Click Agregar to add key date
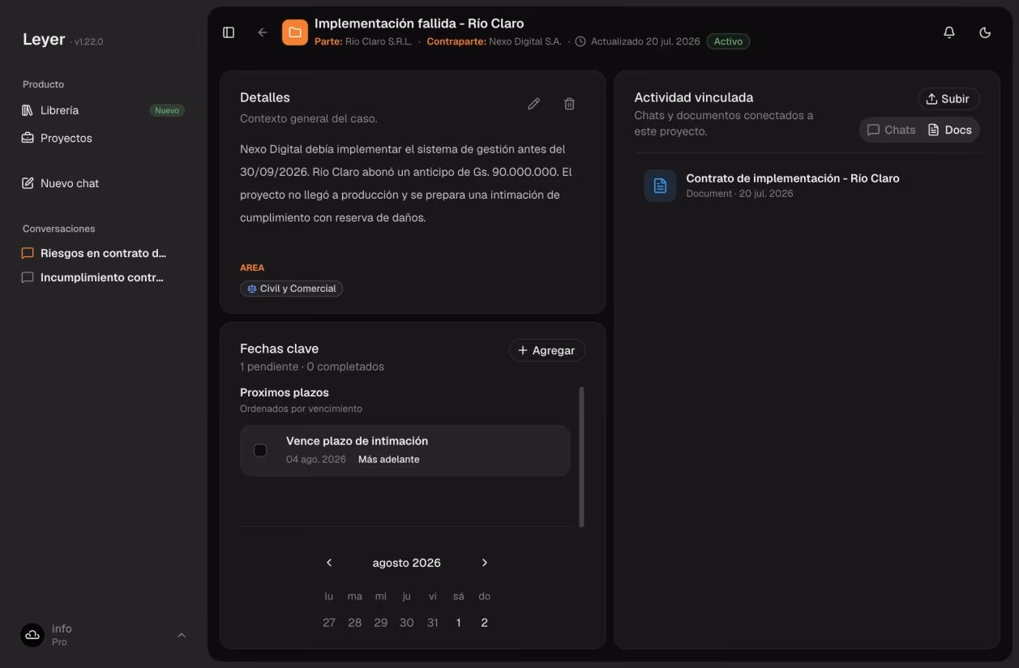Viewport: 1019px width, 668px height. coord(547,350)
